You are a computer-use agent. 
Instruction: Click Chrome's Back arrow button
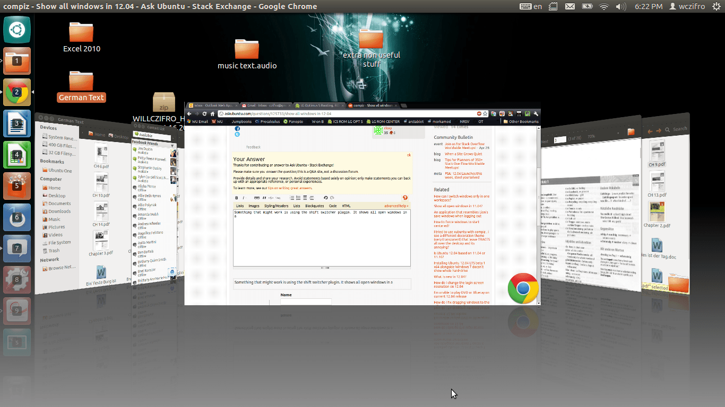tap(189, 114)
